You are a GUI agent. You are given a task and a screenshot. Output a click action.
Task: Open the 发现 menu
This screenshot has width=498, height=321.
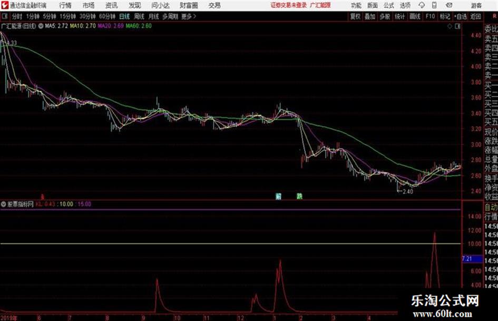coord(135,5)
